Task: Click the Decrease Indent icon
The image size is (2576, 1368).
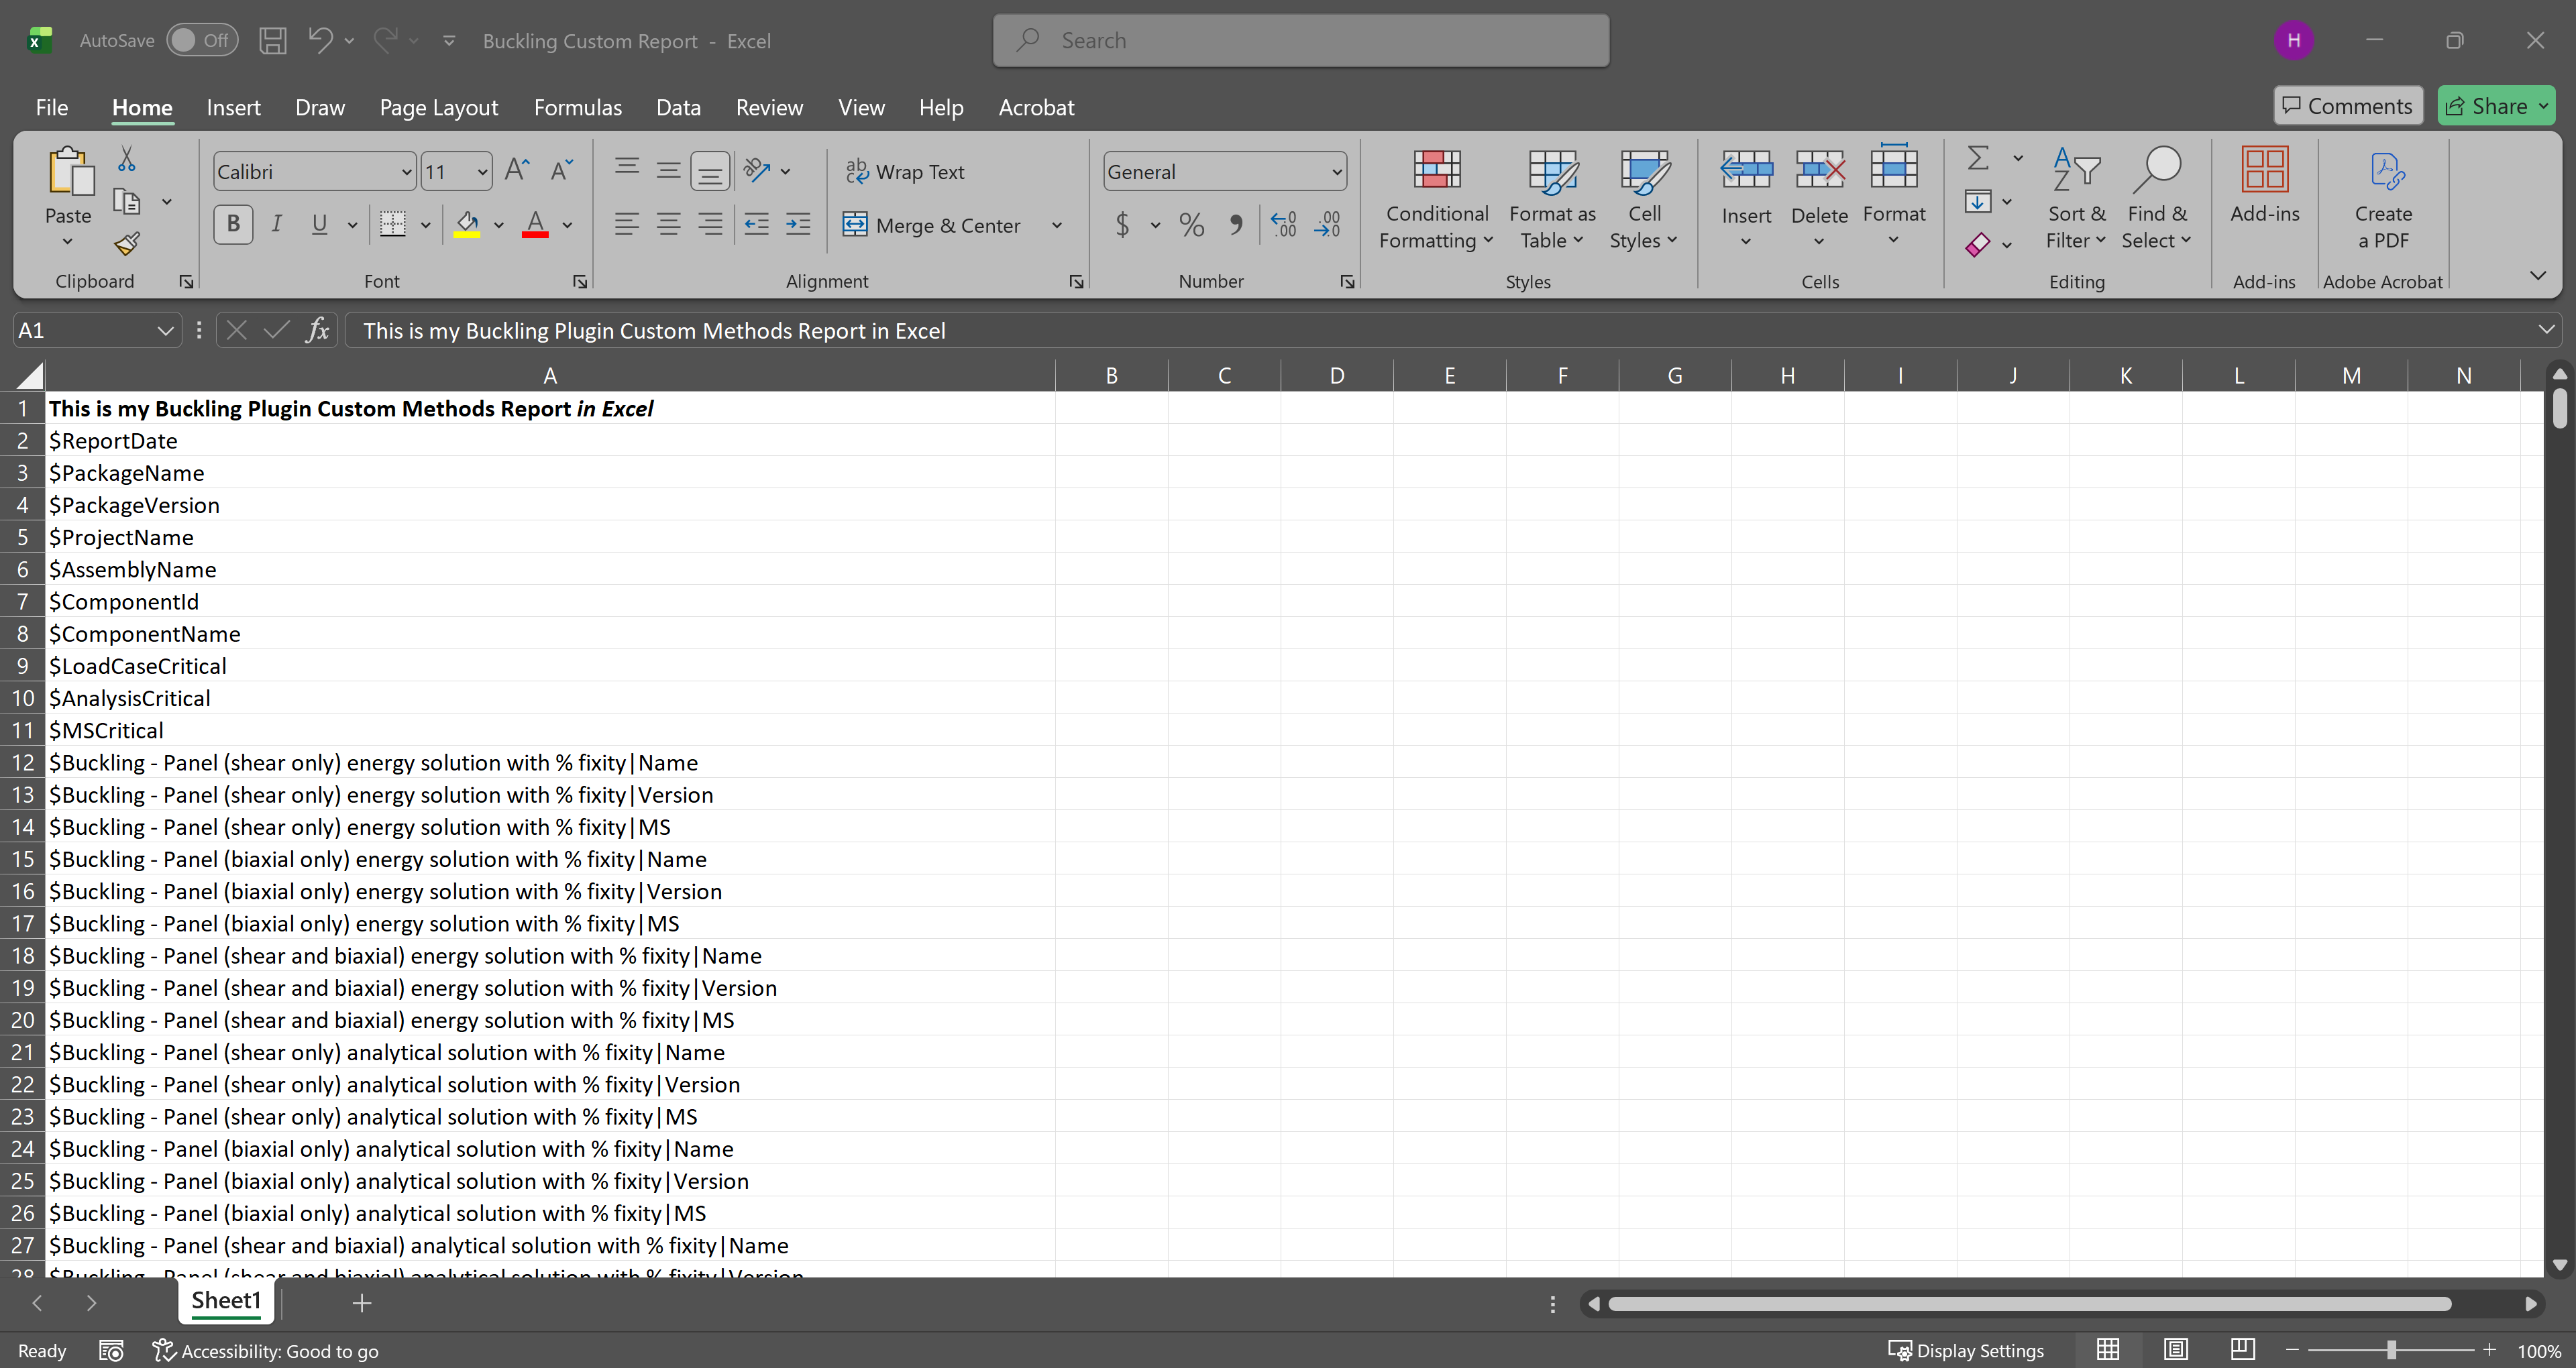Action: pos(757,225)
